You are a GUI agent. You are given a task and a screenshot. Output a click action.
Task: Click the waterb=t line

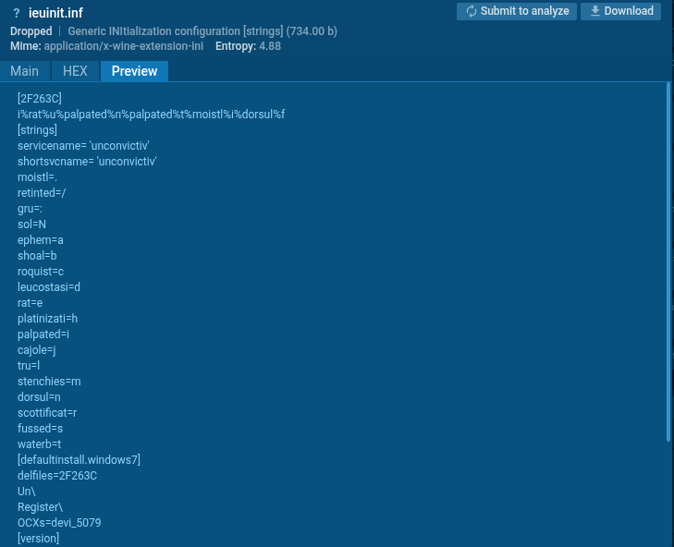[40, 444]
